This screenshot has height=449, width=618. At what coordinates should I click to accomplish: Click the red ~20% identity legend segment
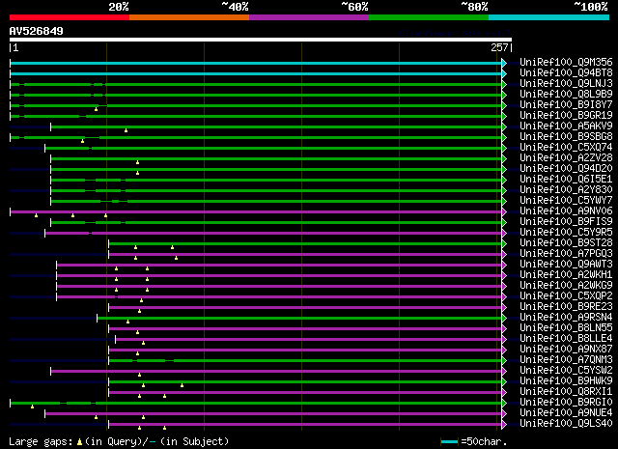pos(70,17)
